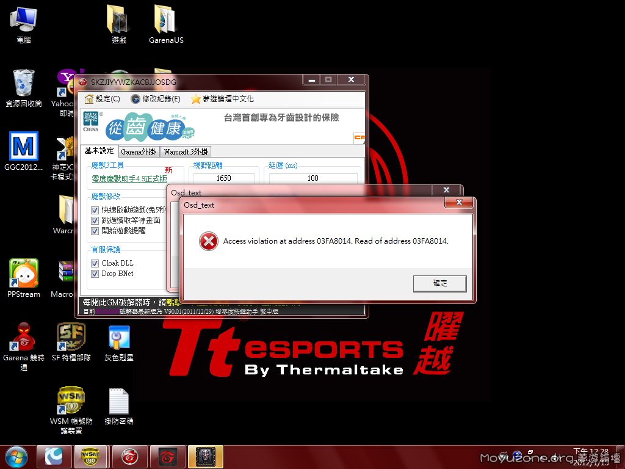Open the Warcraft folder on desktop
This screenshot has height=469, width=625.
coord(63,216)
